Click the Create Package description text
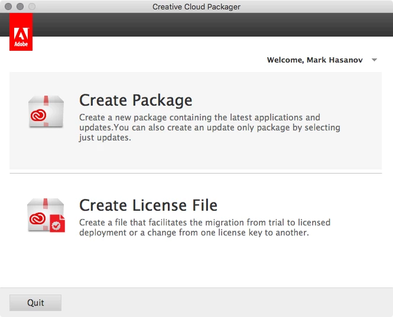The height and width of the screenshot is (317, 393). click(x=210, y=128)
